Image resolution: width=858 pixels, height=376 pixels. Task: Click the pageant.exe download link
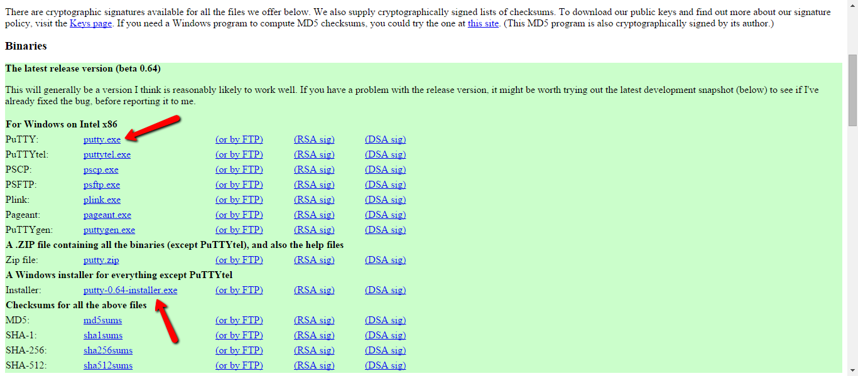(107, 215)
